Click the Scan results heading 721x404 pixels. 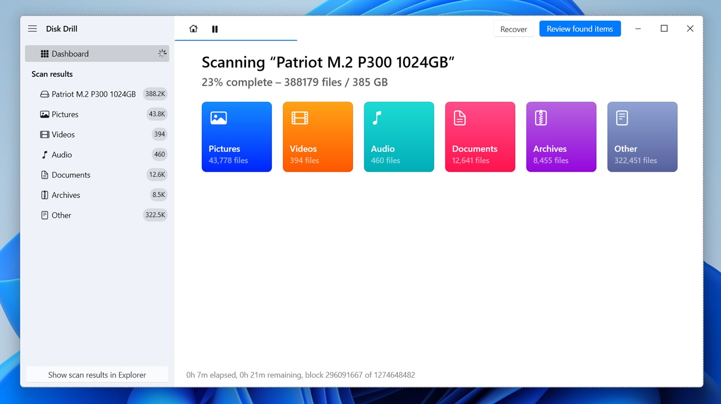52,74
